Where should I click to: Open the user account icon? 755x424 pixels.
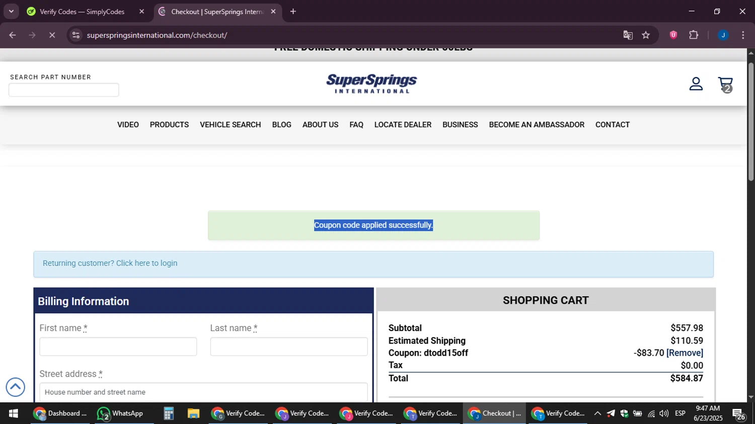[x=696, y=84]
